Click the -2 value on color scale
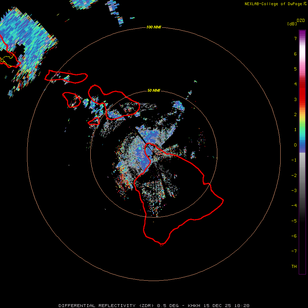The image size is (308, 308). click(294, 176)
